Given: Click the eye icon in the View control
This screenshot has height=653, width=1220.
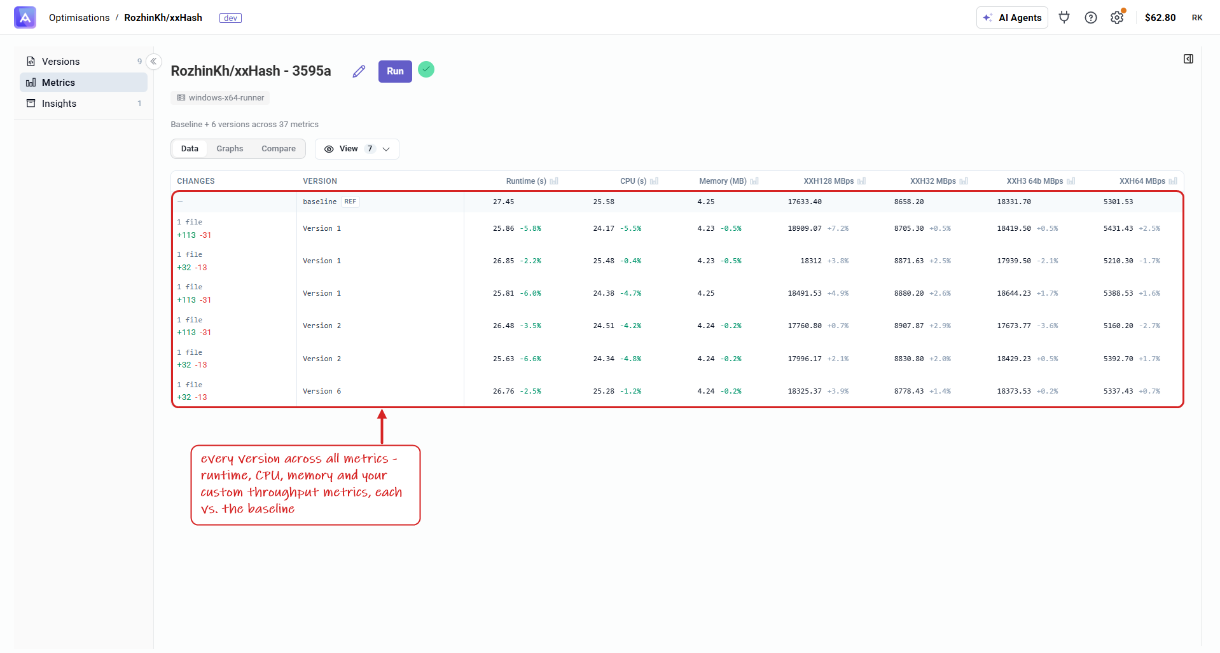Looking at the screenshot, I should [329, 149].
